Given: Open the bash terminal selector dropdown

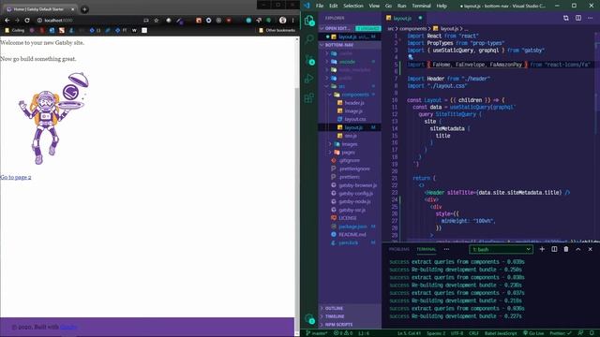Looking at the screenshot, I should click(501, 250).
